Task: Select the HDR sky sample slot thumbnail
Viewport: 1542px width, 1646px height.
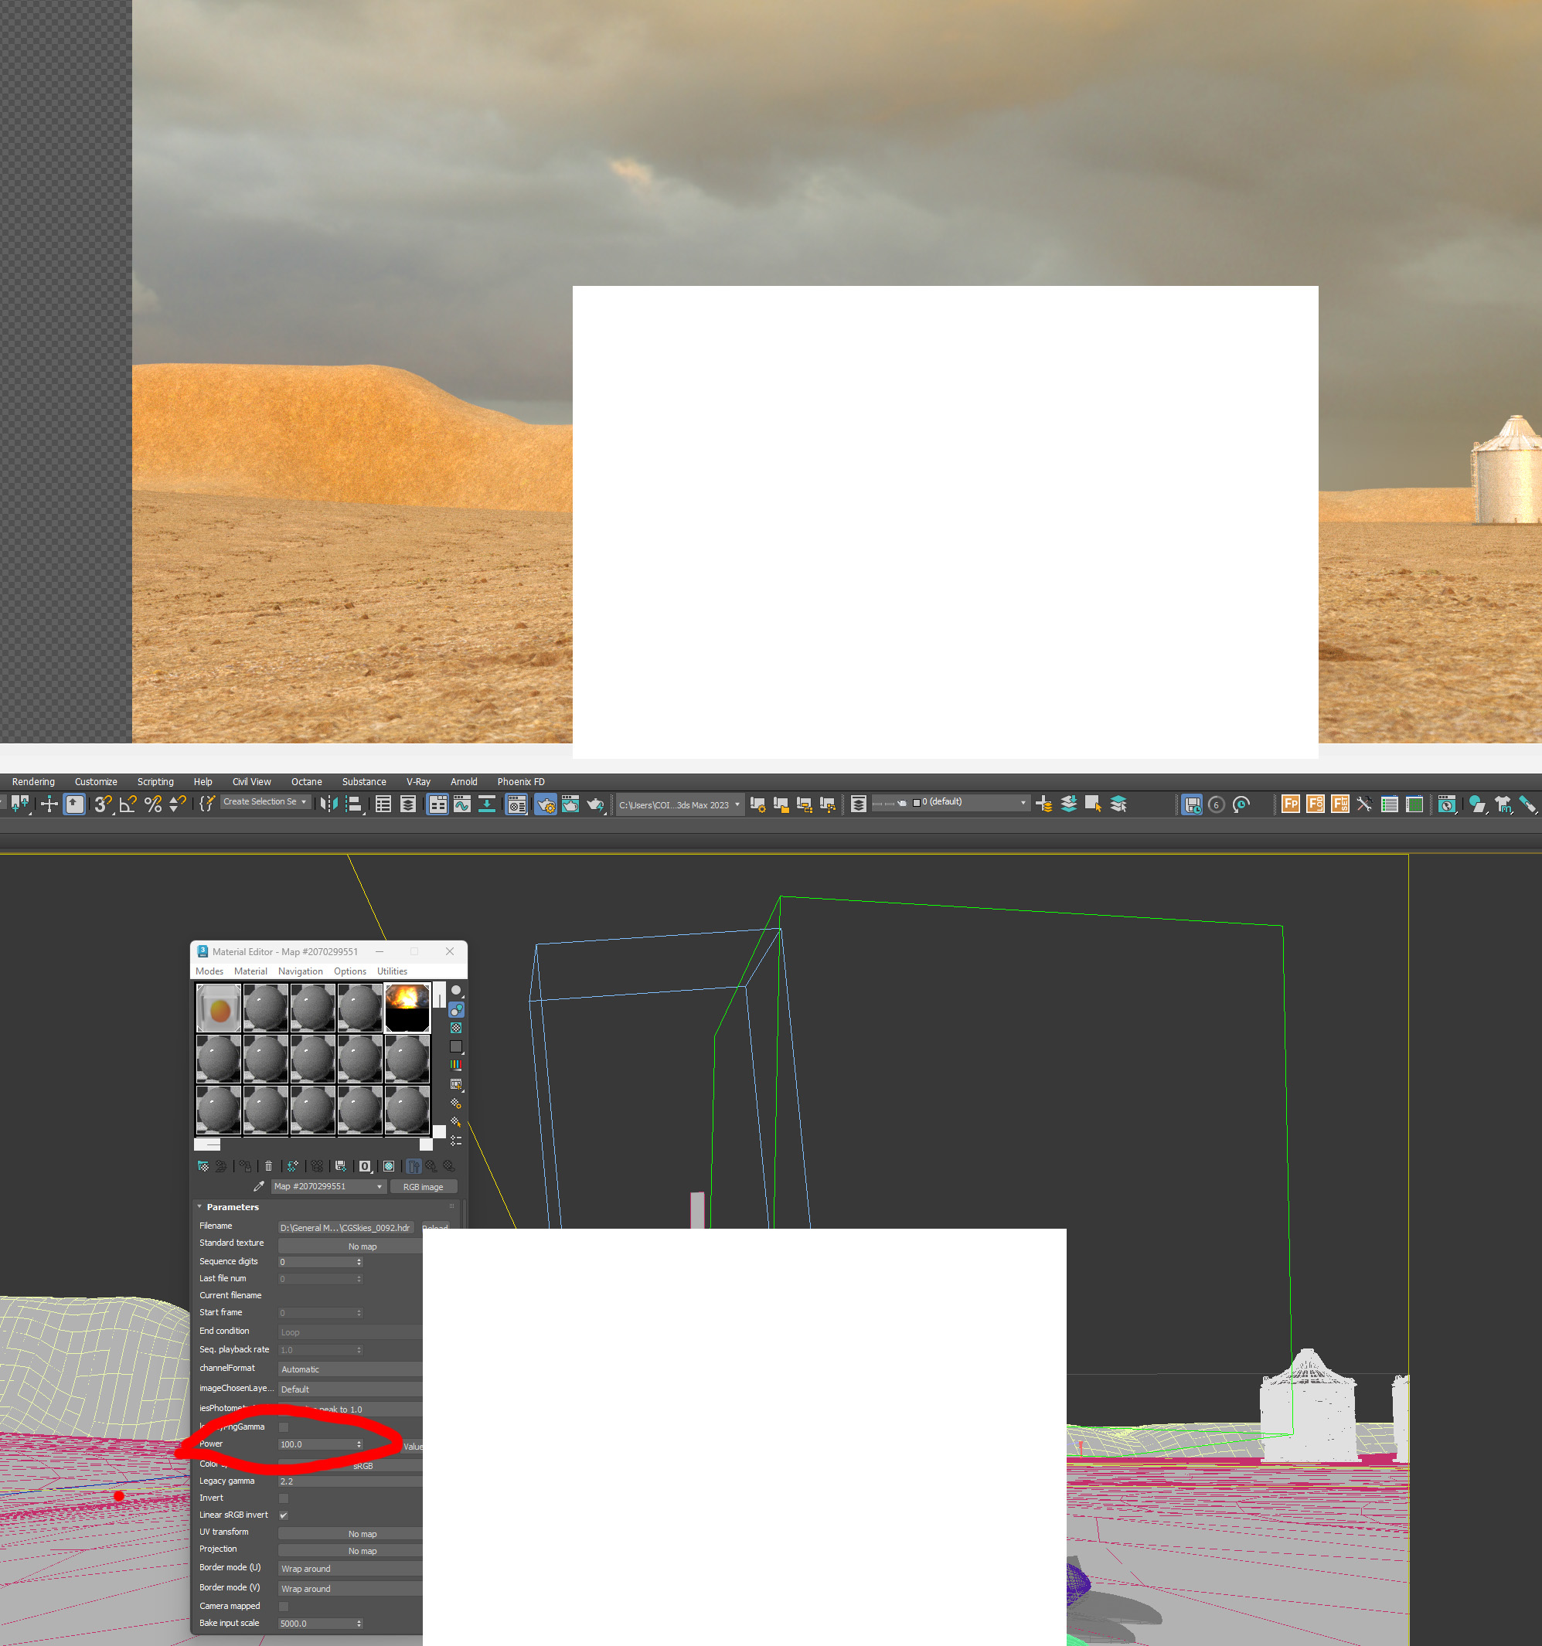Action: [407, 1007]
